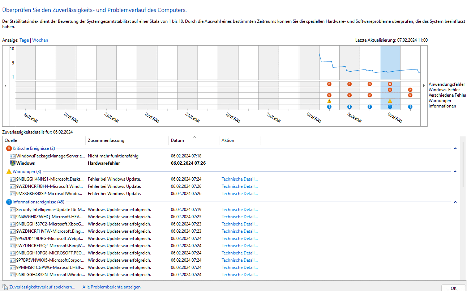Sort list by Quelle column header
Screen dimensions: 467x291
point(44,140)
